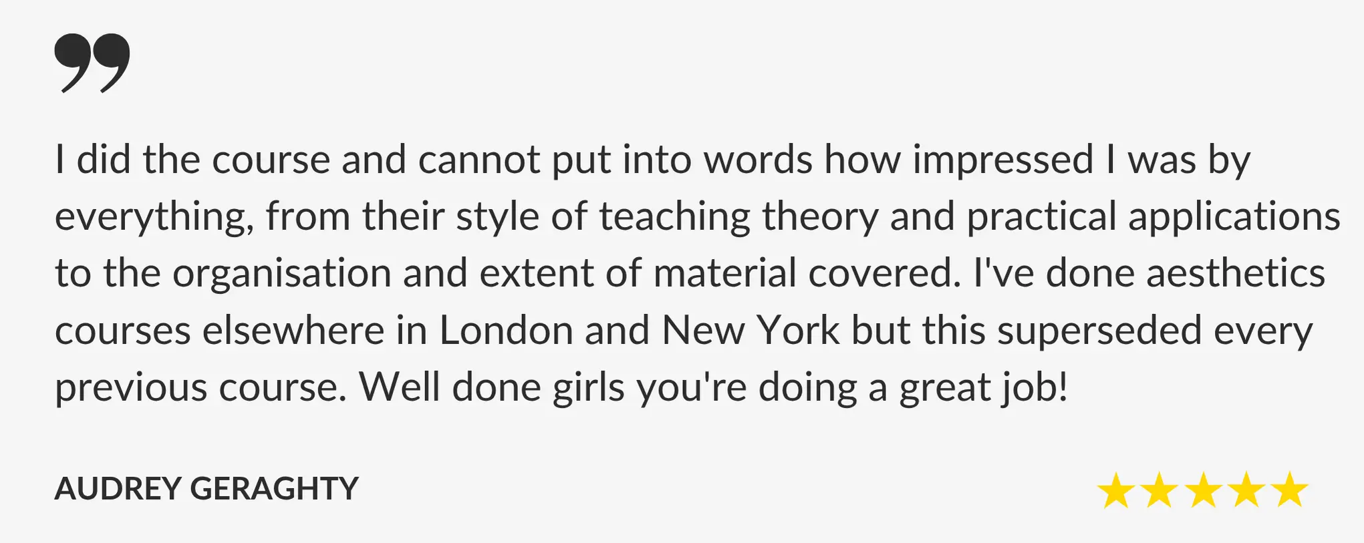1364x543 pixels.
Task: Click the surname GERAGHTY
Action: click(x=275, y=488)
